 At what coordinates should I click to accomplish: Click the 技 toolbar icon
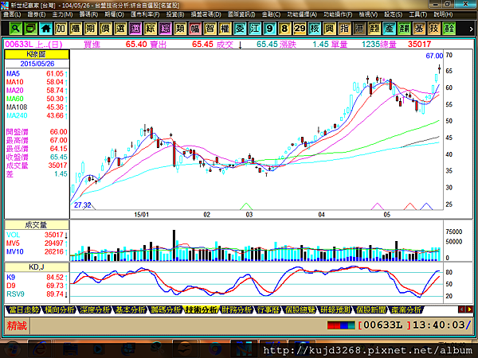pos(434,29)
